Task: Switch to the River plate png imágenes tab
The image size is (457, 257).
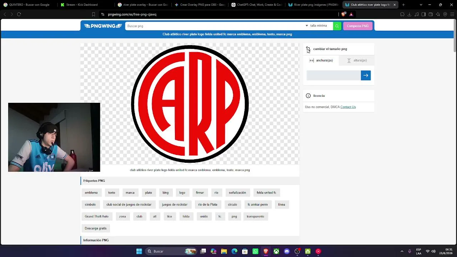Action: [x=313, y=5]
